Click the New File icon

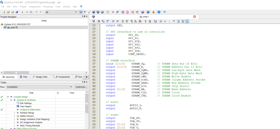tap(4, 12)
